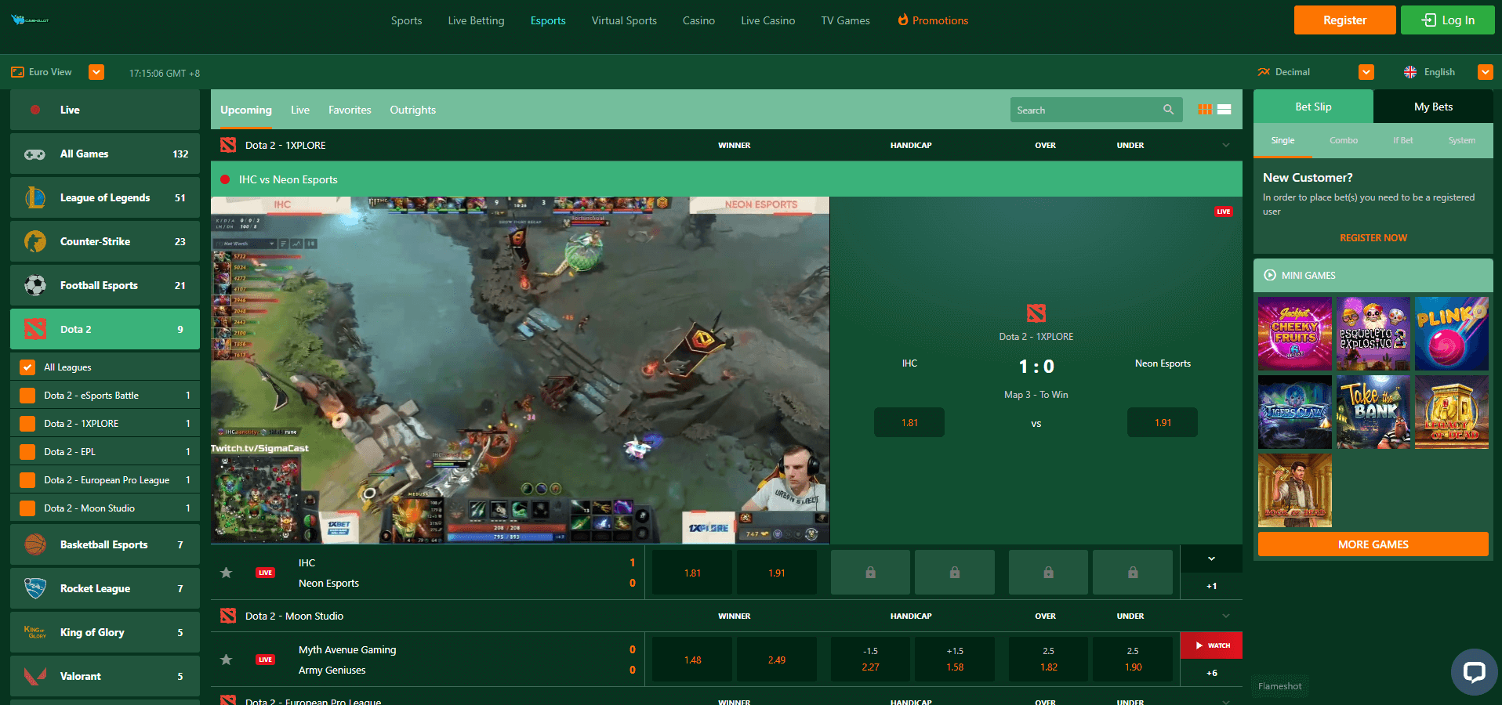Select the handicap -1.5 odds 2.27

[x=870, y=660]
